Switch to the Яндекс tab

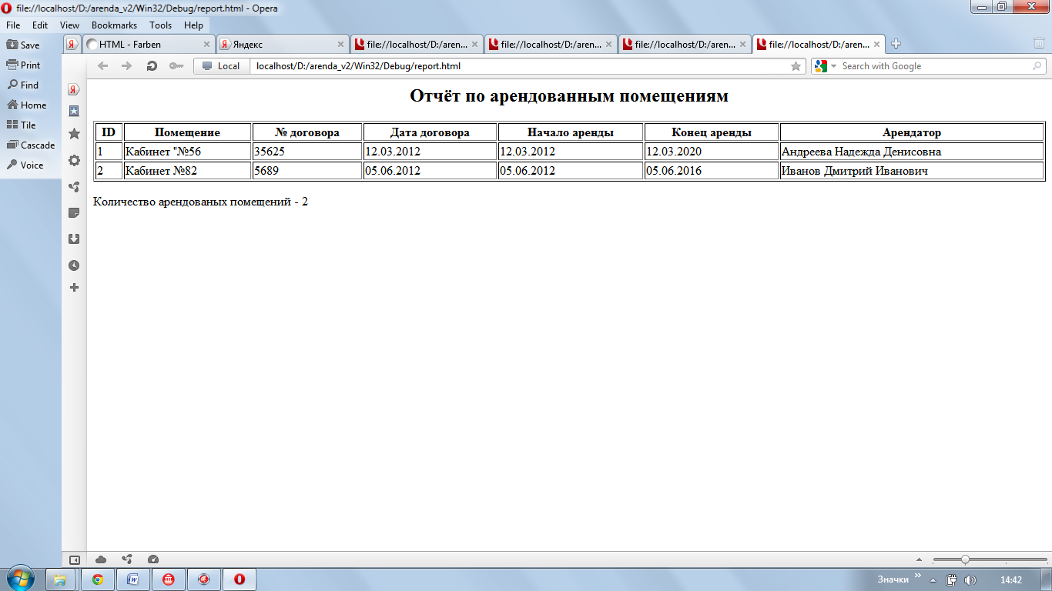click(281, 45)
